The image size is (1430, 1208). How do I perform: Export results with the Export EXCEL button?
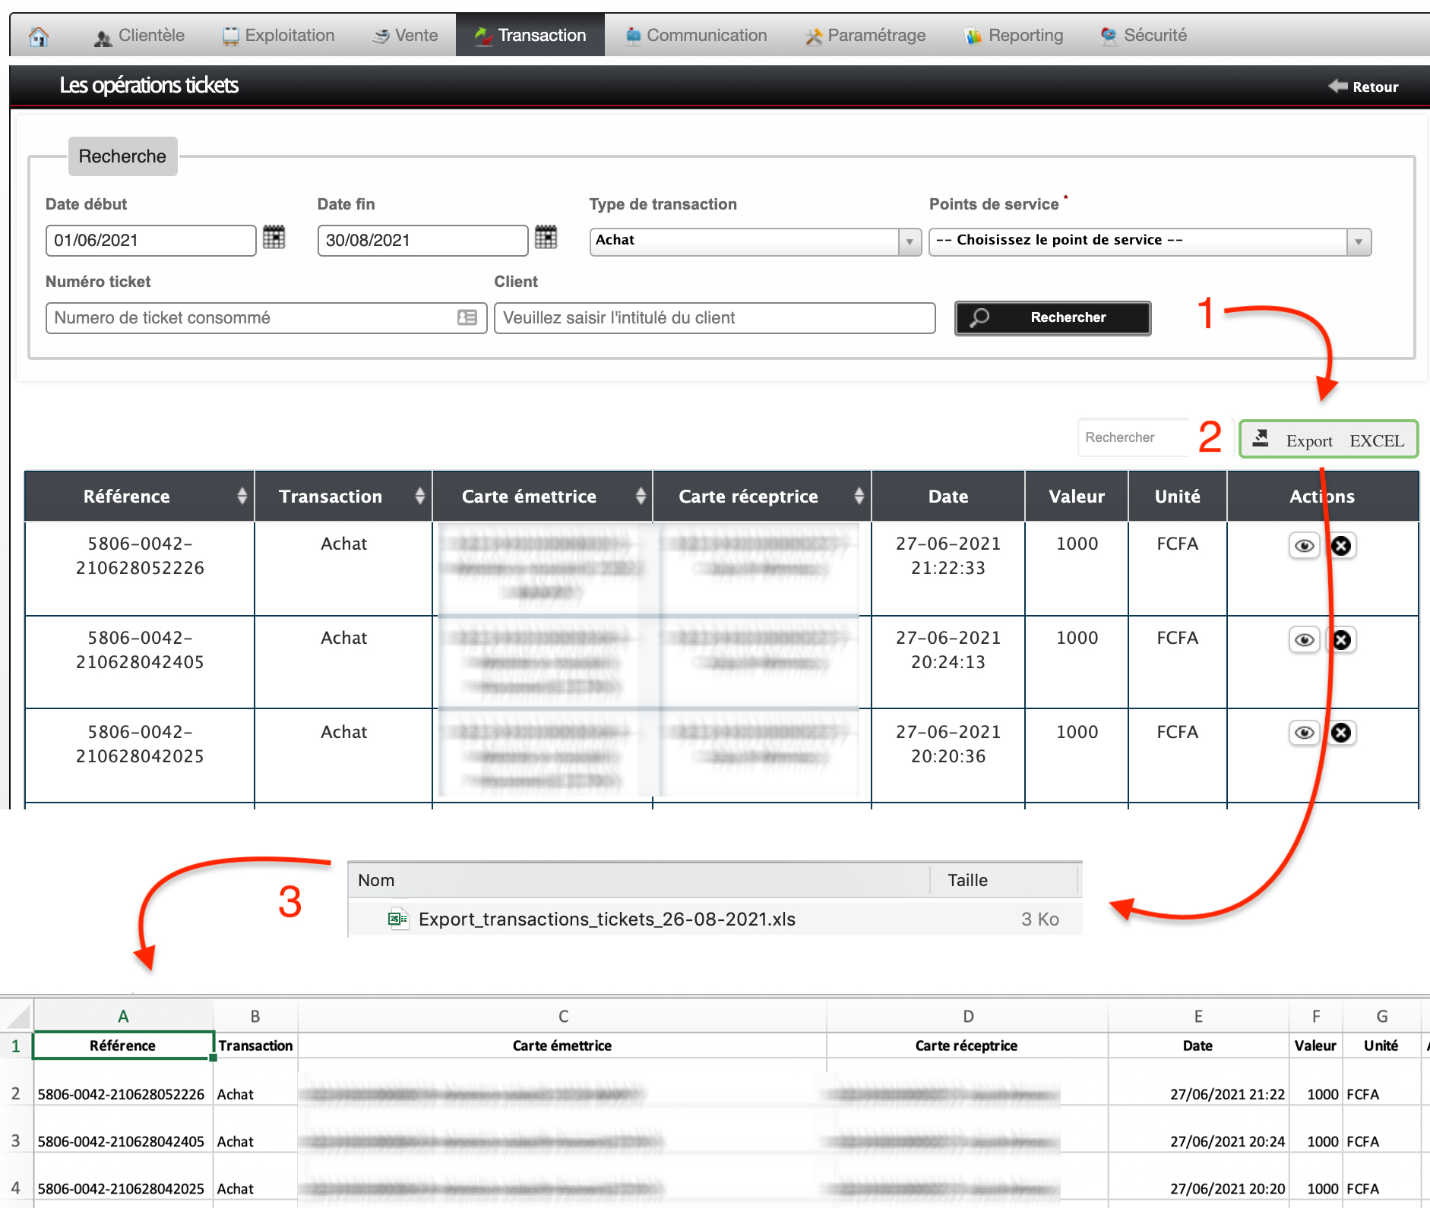tap(1328, 440)
